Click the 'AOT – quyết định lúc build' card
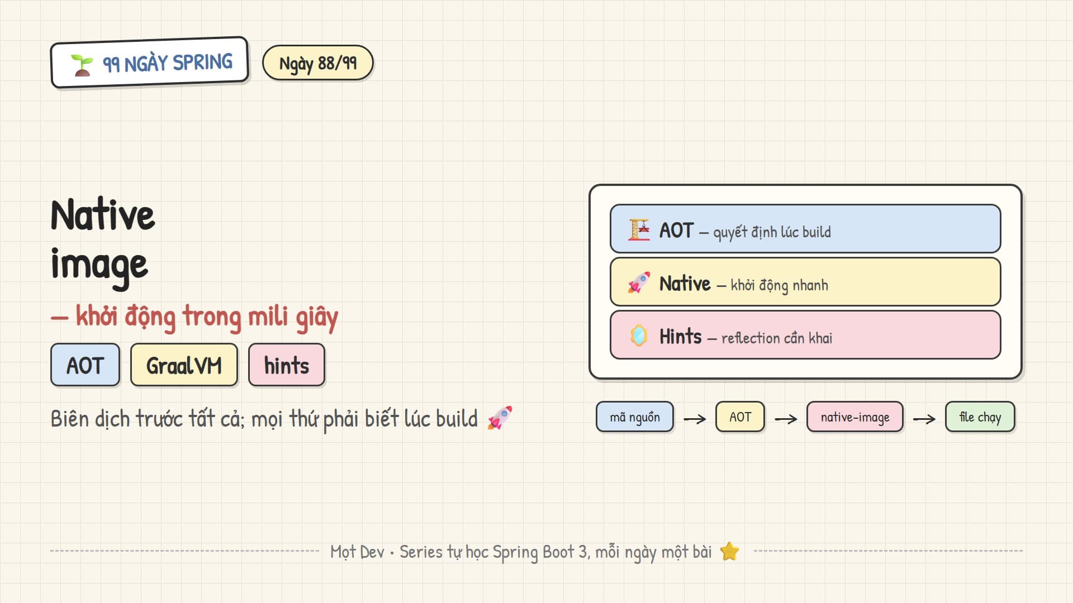This screenshot has width=1073, height=603. click(x=805, y=229)
